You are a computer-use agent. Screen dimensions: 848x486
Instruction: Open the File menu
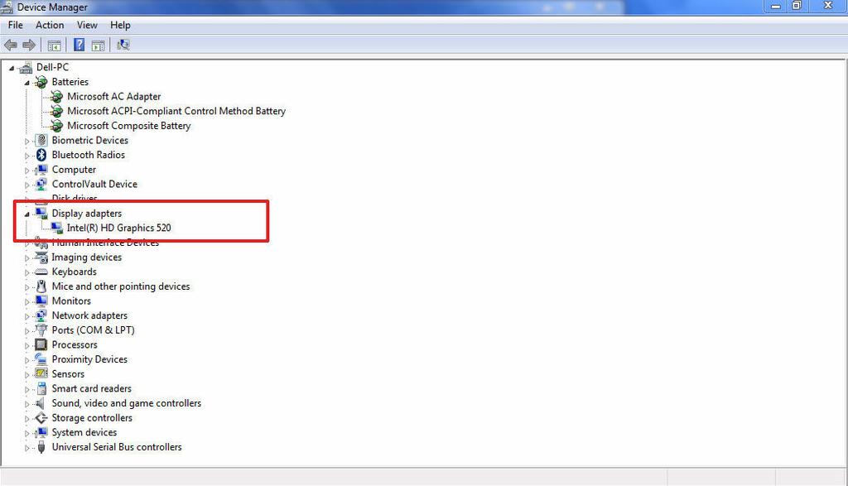(x=15, y=26)
